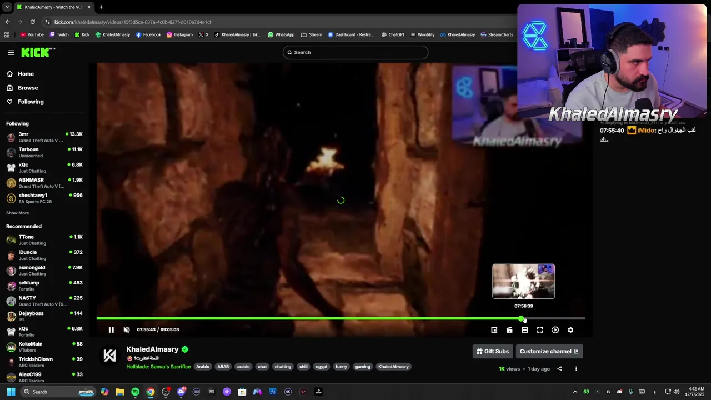The height and width of the screenshot is (400, 711).
Task: Click the seek preview thumbnail at 07:56:39
Action: (x=523, y=281)
